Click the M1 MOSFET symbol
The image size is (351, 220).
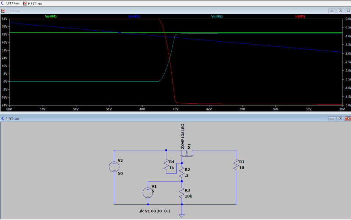pos(187,154)
